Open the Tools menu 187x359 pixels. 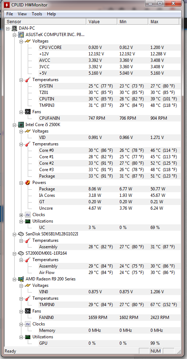[x=37, y=14]
